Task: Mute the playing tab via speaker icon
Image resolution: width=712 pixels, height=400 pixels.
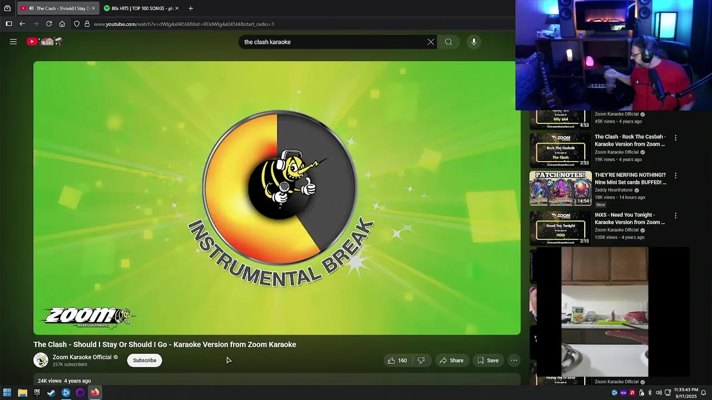Action: click(x=31, y=8)
